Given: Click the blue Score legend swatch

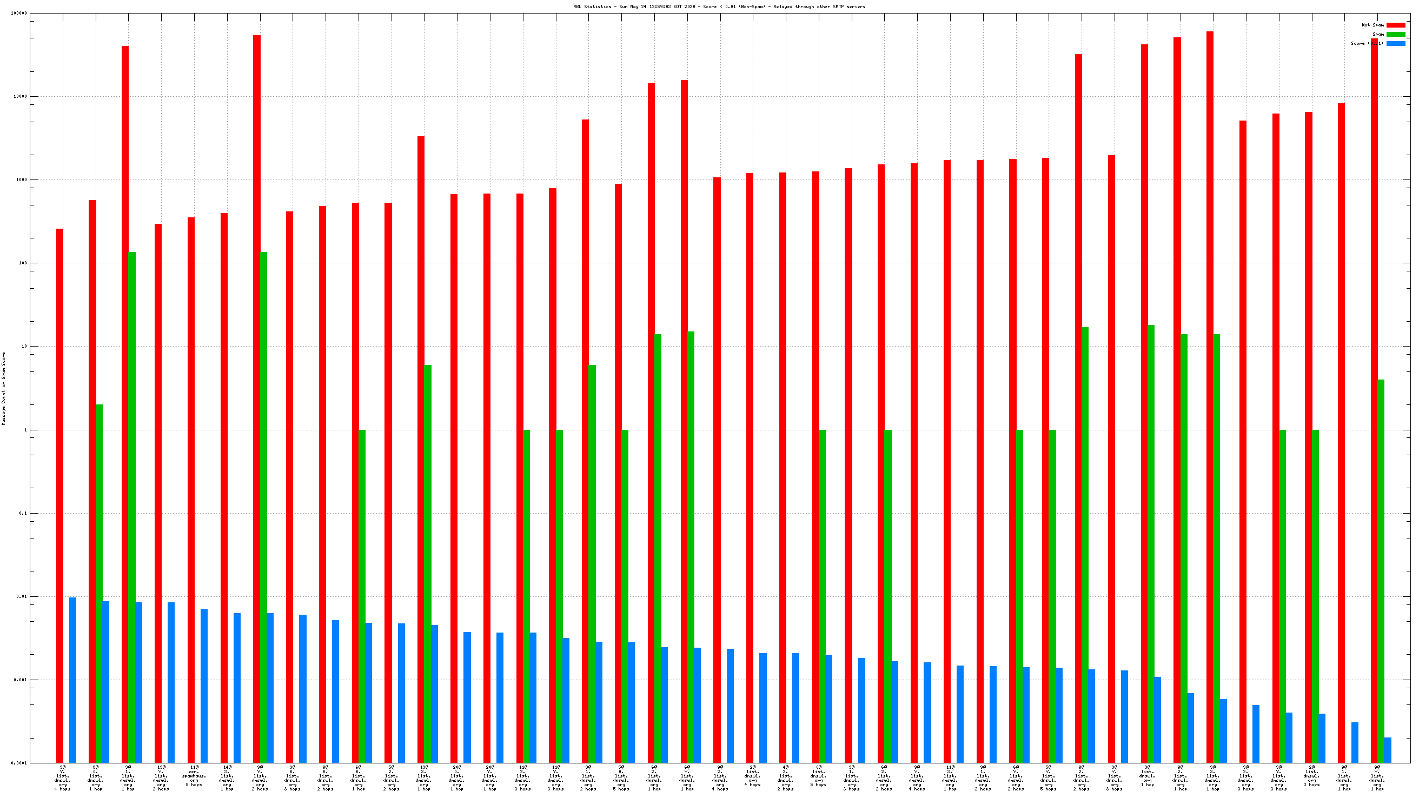Looking at the screenshot, I should pyautogui.click(x=1396, y=43).
